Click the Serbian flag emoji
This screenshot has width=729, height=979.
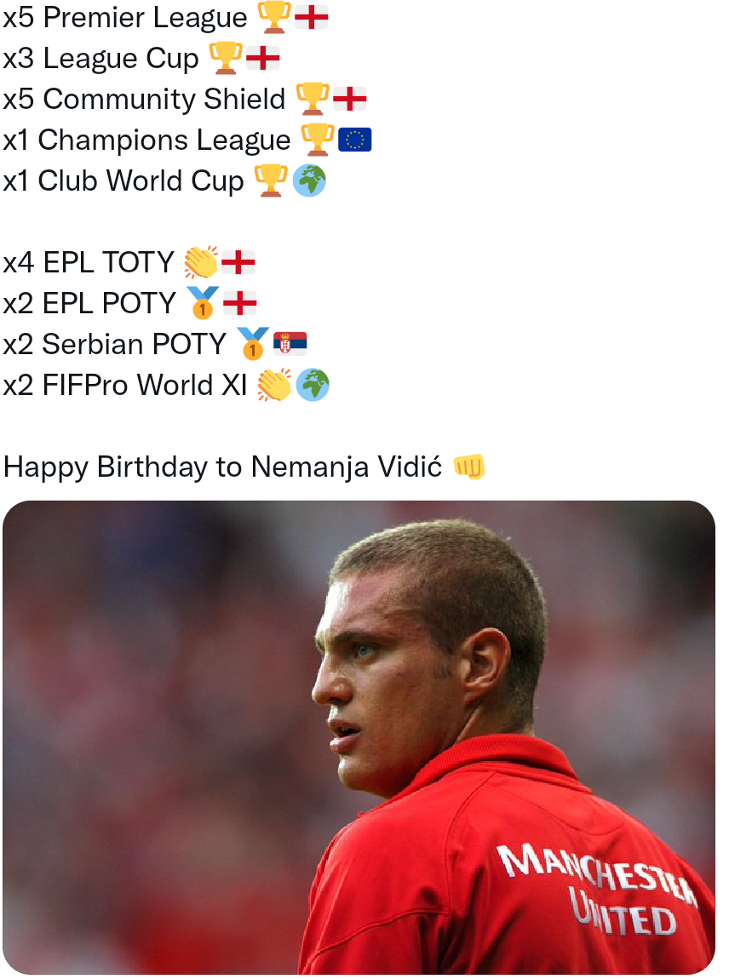click(x=290, y=344)
